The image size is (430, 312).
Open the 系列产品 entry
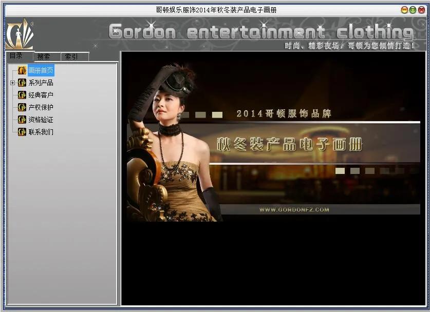tap(41, 83)
